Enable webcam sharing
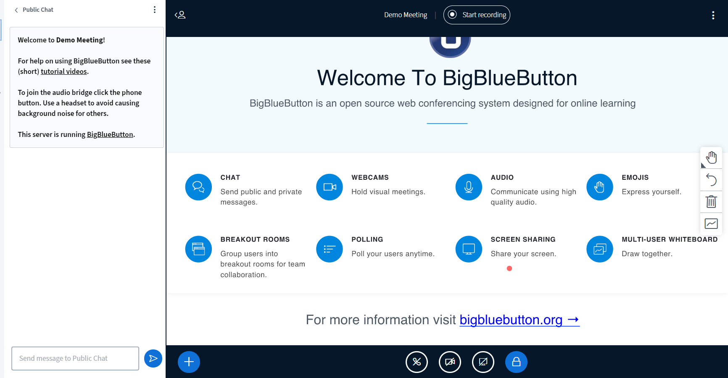The image size is (728, 378). point(450,362)
